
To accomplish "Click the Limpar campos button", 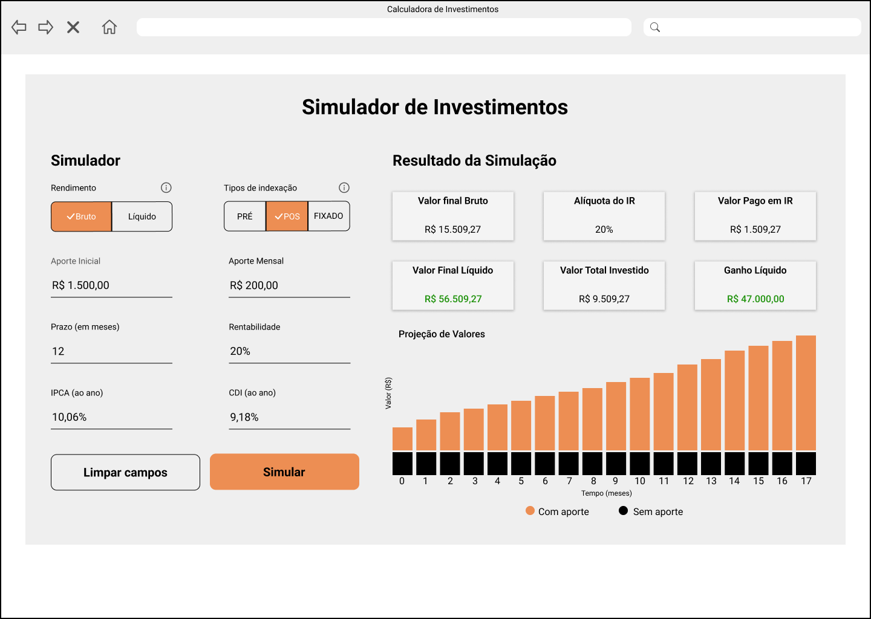I will (125, 472).
